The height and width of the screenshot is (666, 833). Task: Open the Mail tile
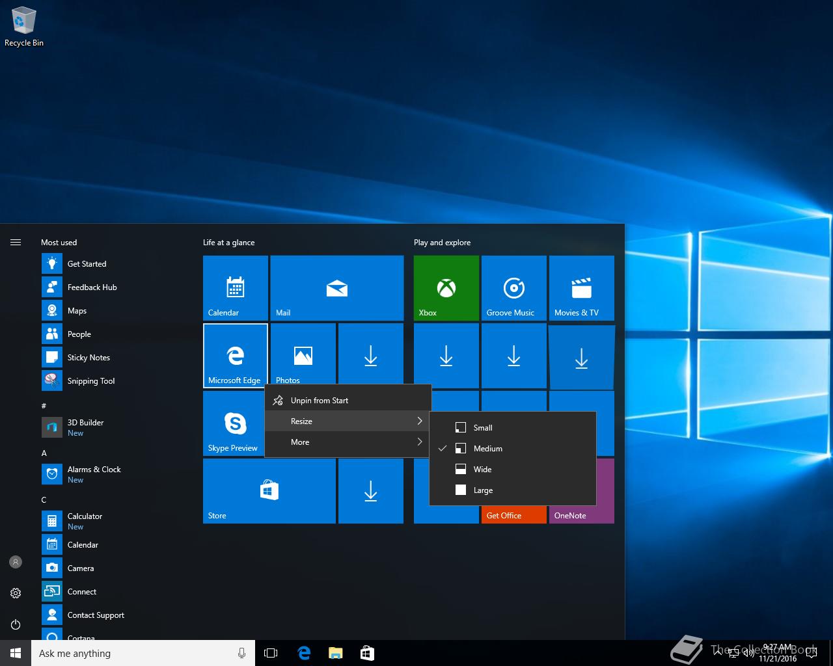337,287
